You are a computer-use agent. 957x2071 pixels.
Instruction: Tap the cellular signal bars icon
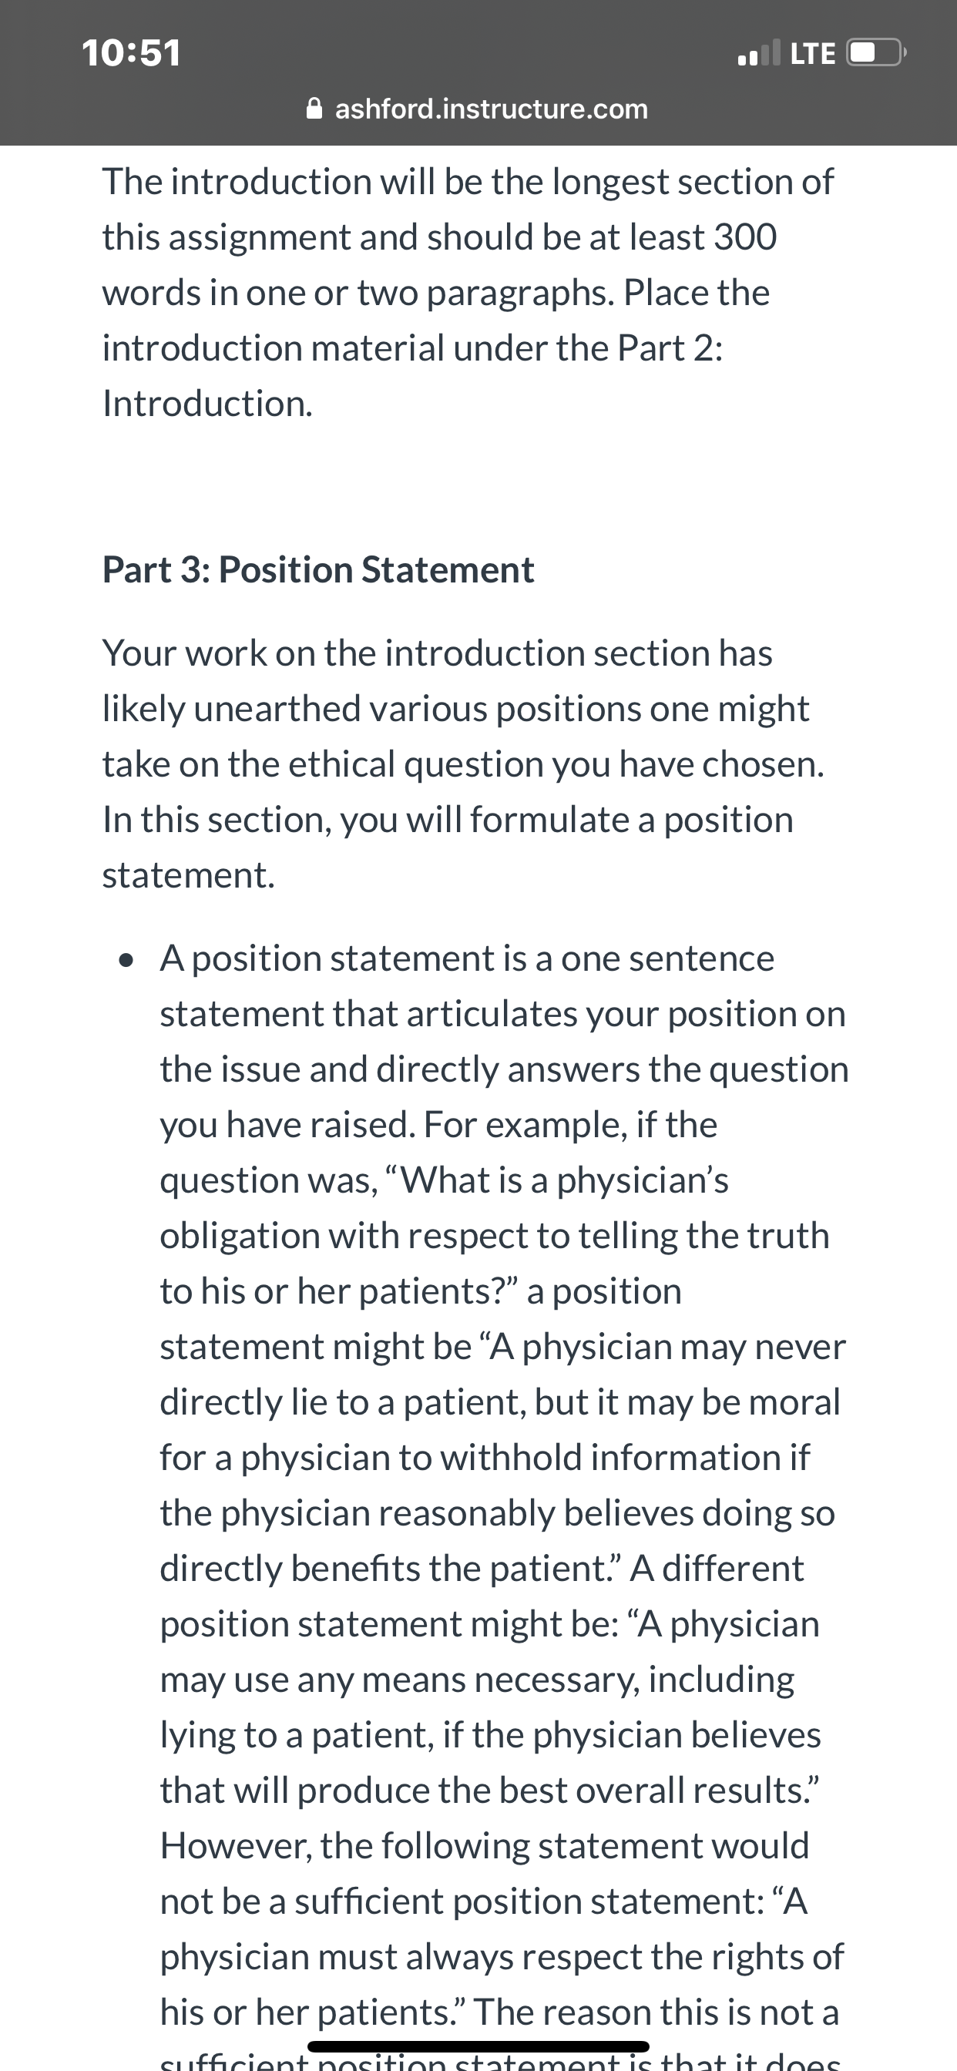pyautogui.click(x=758, y=53)
